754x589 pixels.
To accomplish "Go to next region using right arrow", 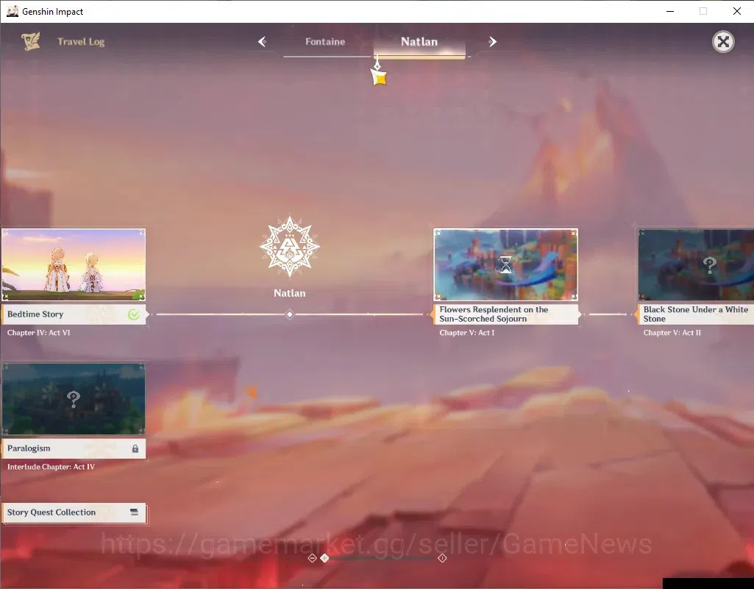I will click(x=492, y=42).
